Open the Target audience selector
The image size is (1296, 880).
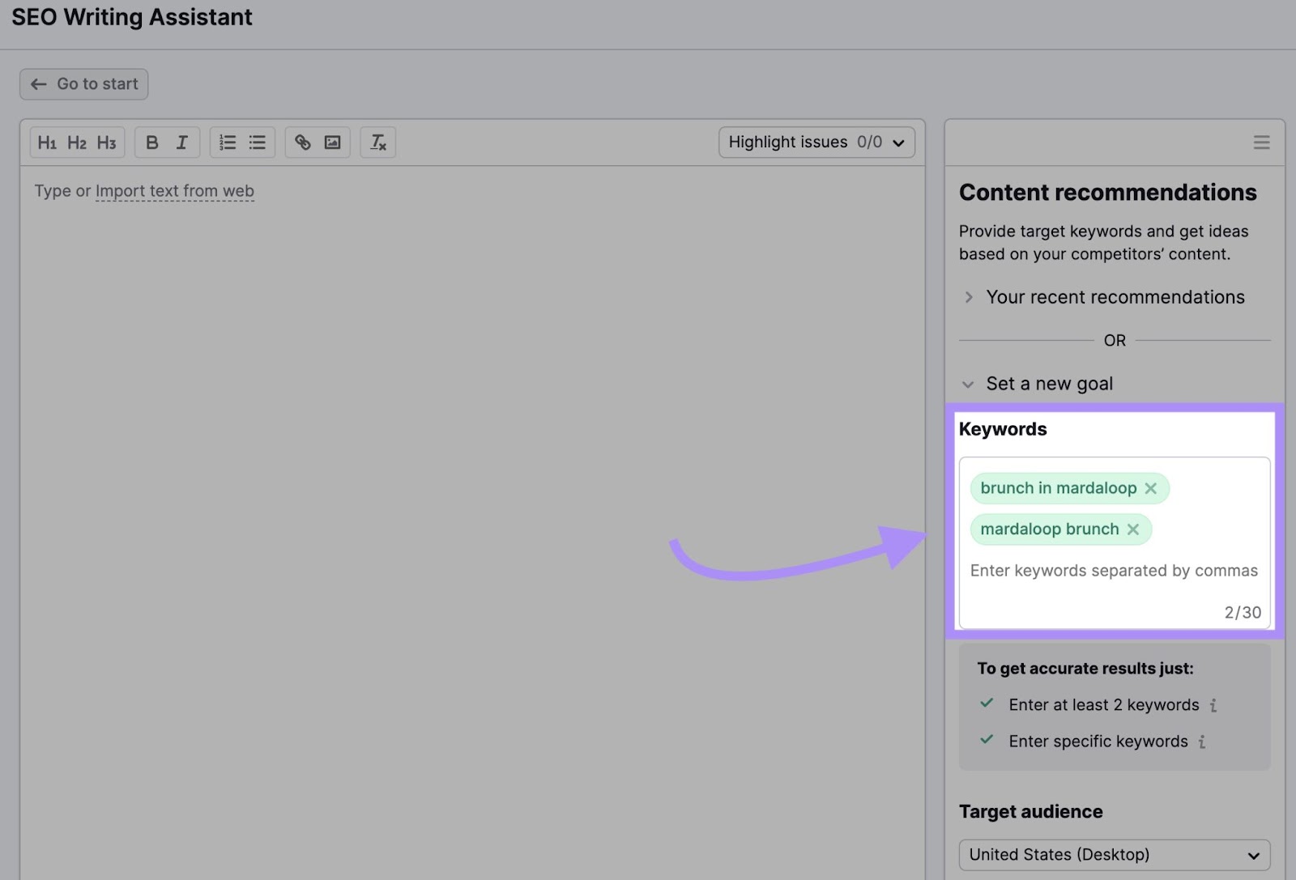tap(1114, 854)
